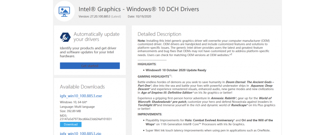Click the MD5 hash 23147a5d7973bcd66e23dd24af101831
The image size is (335, 135).
pyautogui.click(x=86, y=119)
